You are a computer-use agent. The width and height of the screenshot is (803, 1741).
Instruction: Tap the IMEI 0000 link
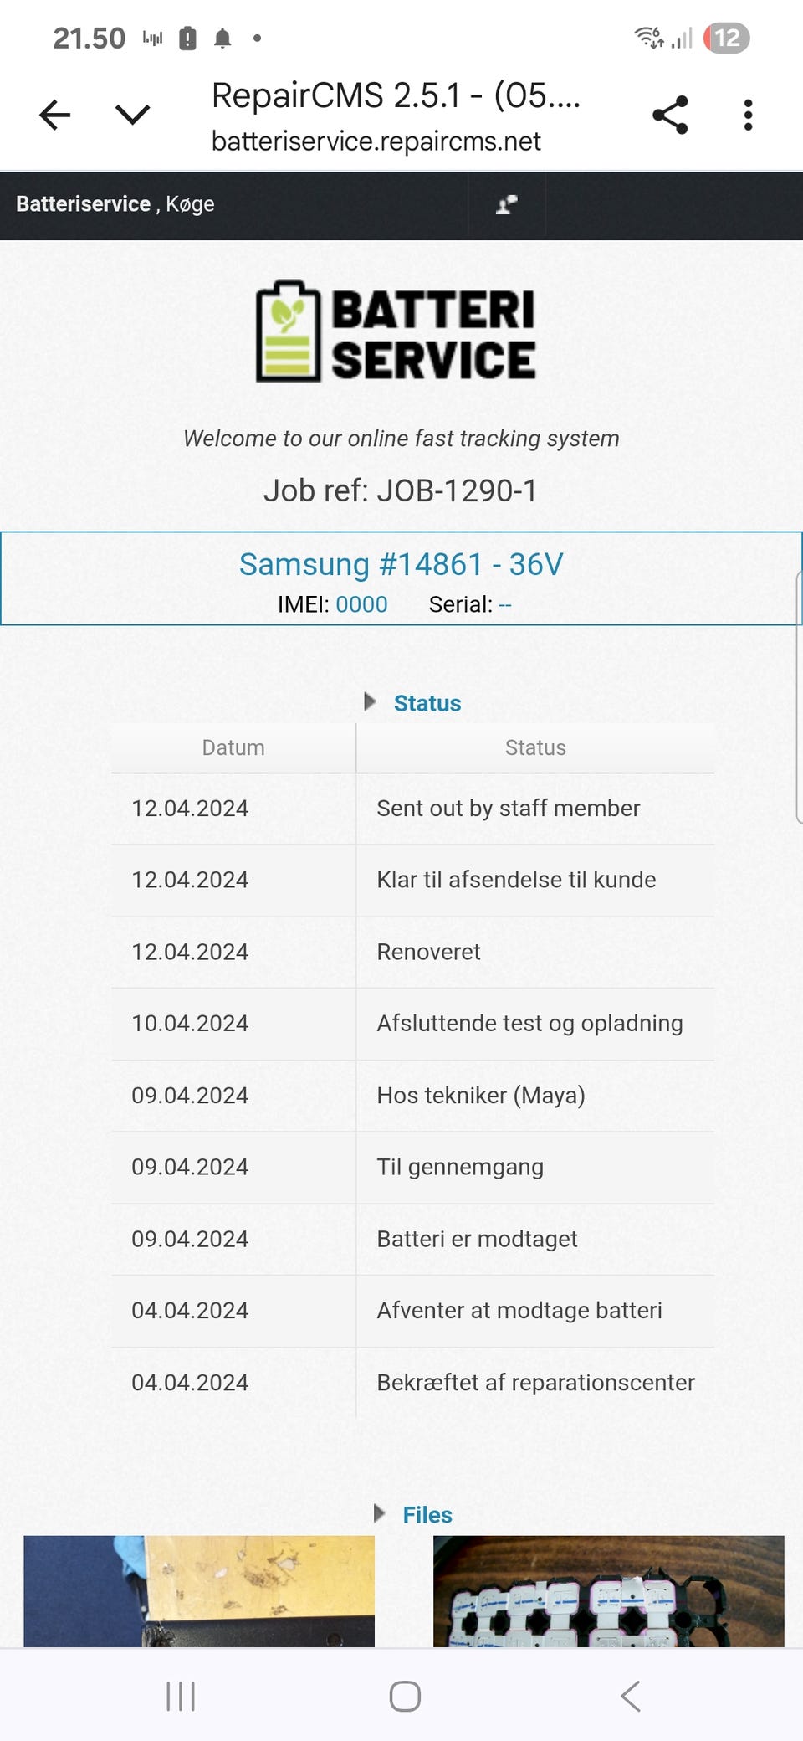click(361, 604)
